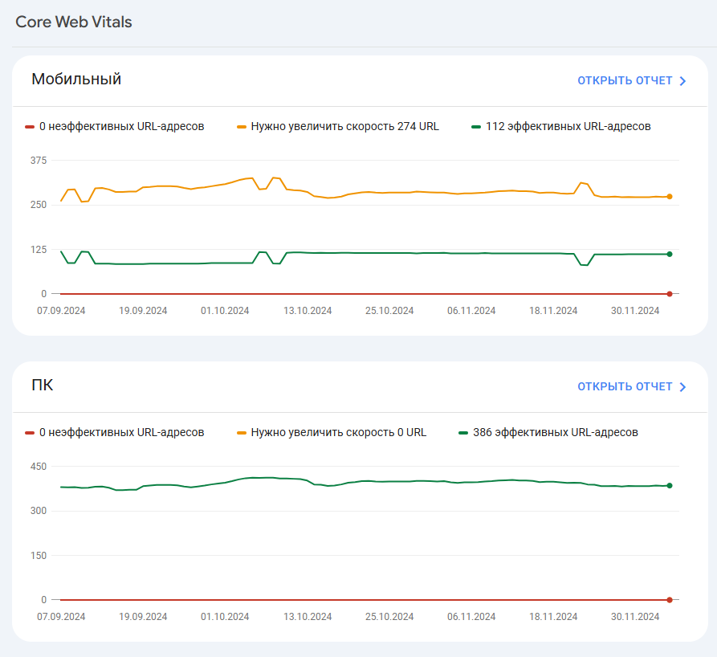
Task: Click the orange endpoint dot on mobile chart
Action: tap(669, 195)
